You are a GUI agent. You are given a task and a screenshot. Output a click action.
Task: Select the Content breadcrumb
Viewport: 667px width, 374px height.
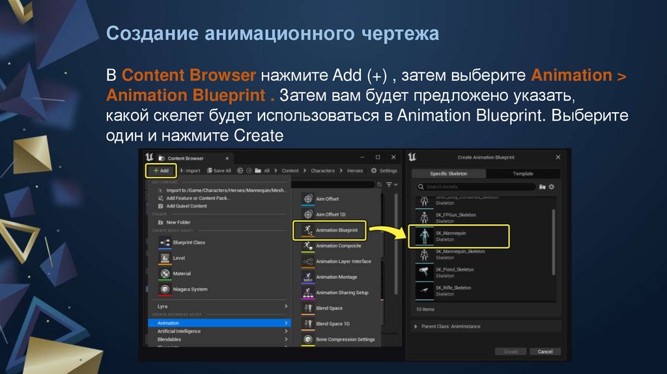(290, 171)
